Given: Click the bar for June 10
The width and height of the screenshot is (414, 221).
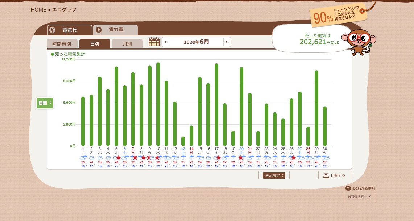Looking at the screenshot, I should 158,104.
